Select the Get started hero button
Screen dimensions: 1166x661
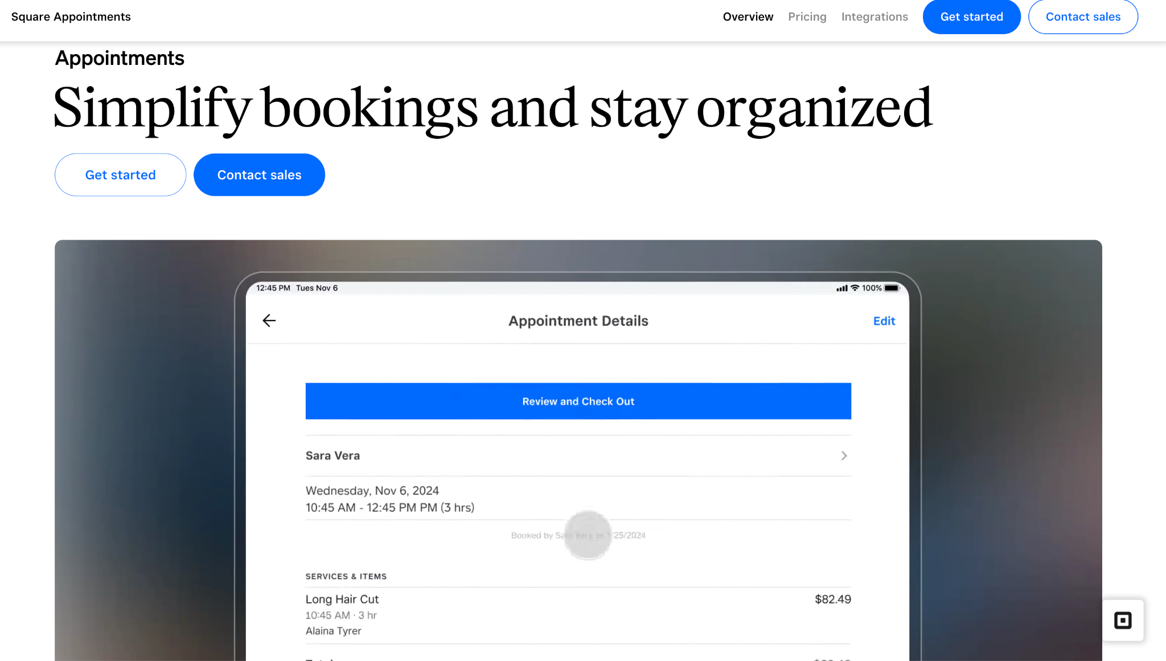coord(120,175)
